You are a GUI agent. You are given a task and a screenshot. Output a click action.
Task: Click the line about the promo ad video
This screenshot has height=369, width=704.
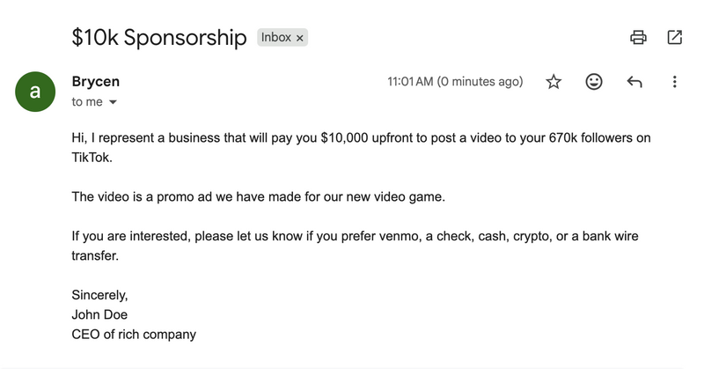[259, 196]
